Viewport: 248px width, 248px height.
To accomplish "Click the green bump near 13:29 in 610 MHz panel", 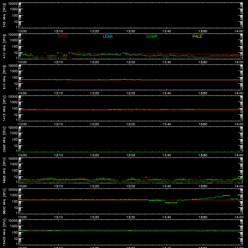I will [125, 79].
